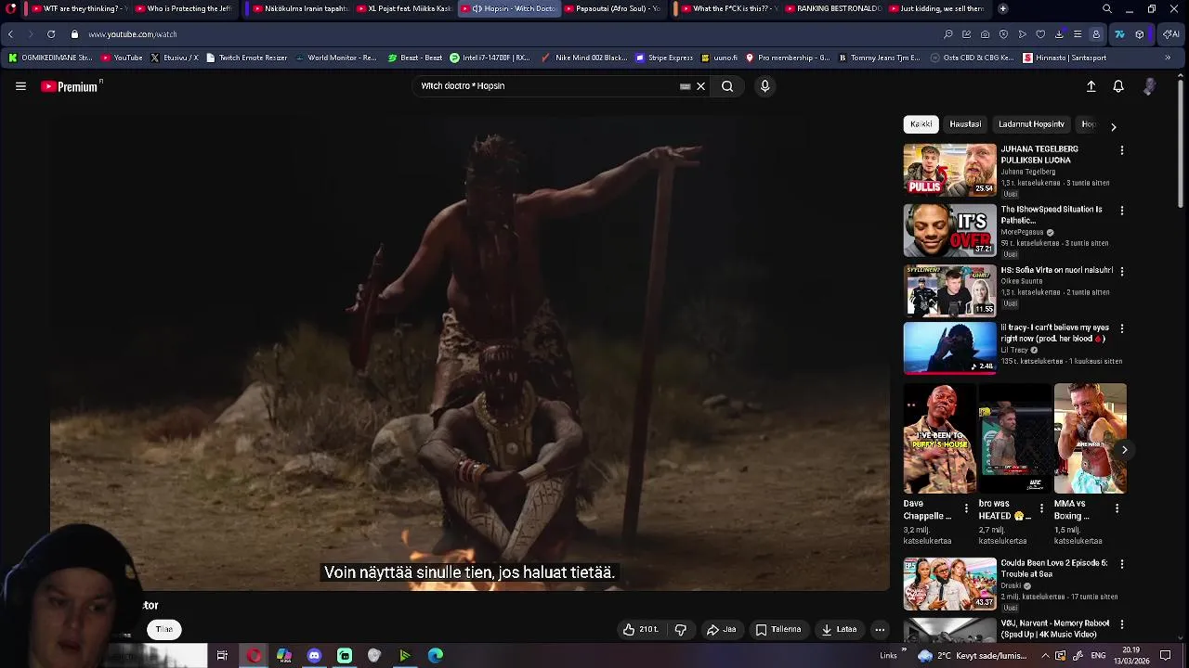The width and height of the screenshot is (1189, 668).
Task: Open options for MMA vs Boxing Short
Action: pyautogui.click(x=1117, y=508)
